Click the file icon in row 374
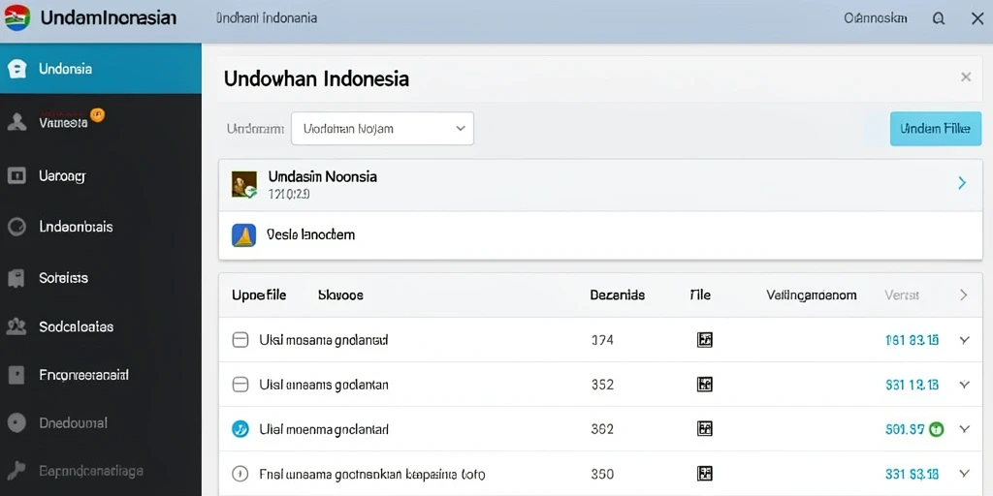 [704, 340]
